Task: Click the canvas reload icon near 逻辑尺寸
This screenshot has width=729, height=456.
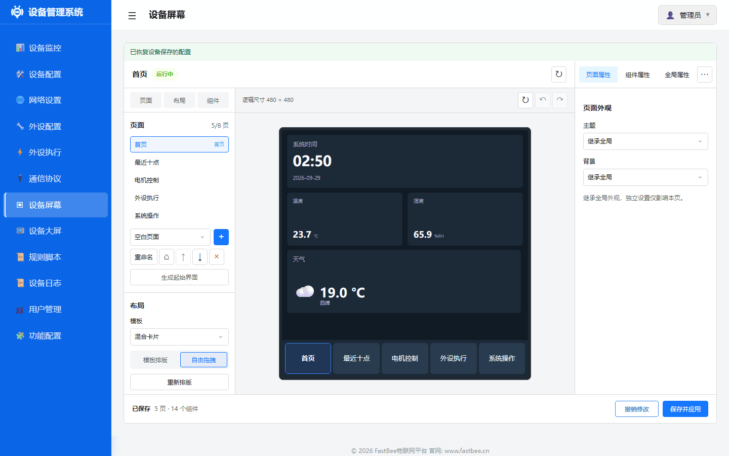Action: (x=525, y=100)
